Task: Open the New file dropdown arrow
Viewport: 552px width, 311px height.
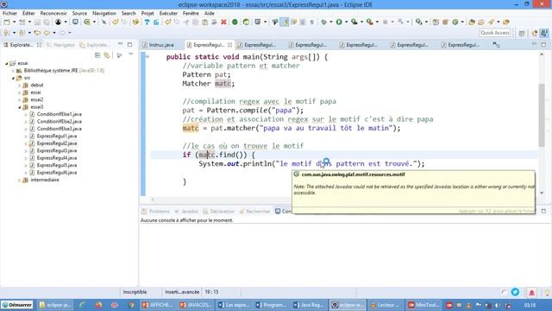Action: tap(14, 22)
